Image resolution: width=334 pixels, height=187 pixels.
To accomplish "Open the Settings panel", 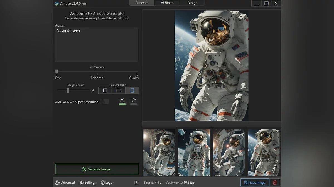I will pos(88,183).
